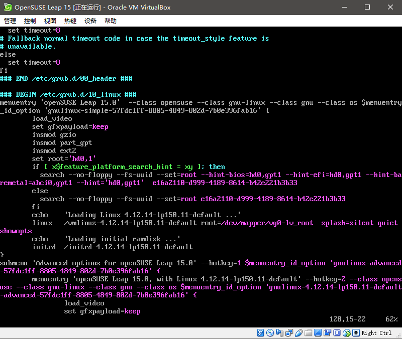Open the 设备 menu
The image size is (402, 339).
coord(90,21)
